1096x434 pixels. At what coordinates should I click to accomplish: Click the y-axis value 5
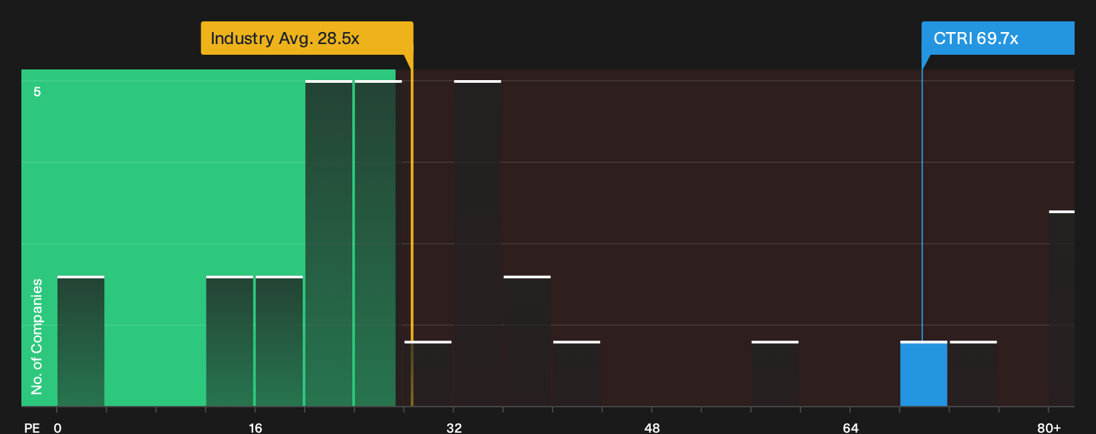click(37, 91)
